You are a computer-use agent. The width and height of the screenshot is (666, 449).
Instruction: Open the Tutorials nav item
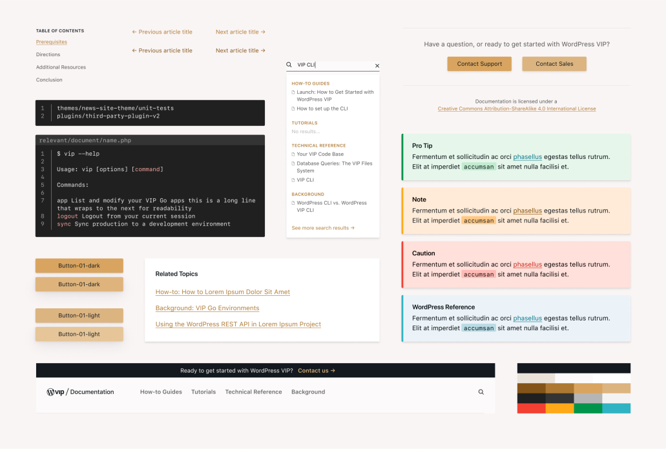[203, 392]
